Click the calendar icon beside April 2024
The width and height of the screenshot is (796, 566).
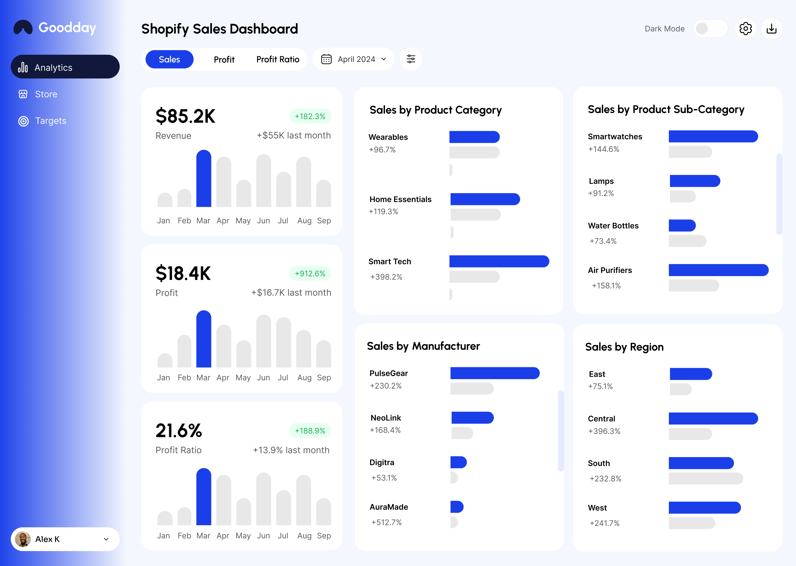coord(326,59)
